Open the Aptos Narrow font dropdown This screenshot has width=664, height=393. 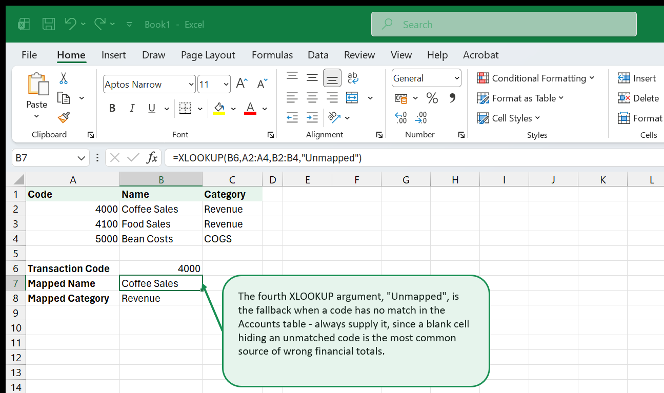point(192,85)
